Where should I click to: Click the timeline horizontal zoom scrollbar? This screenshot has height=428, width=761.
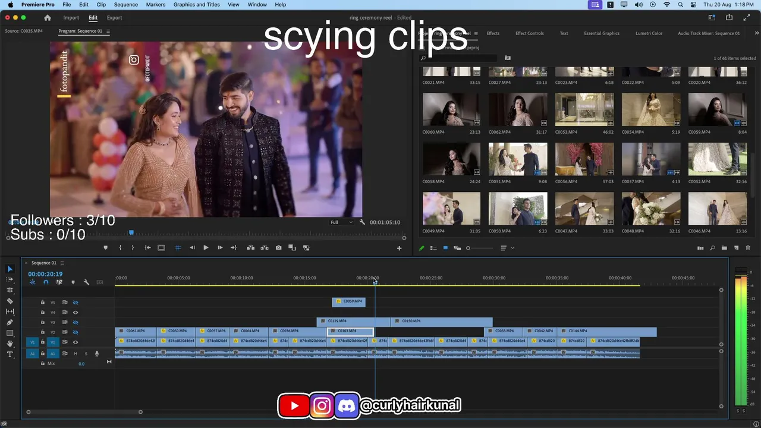pyautogui.click(x=84, y=412)
